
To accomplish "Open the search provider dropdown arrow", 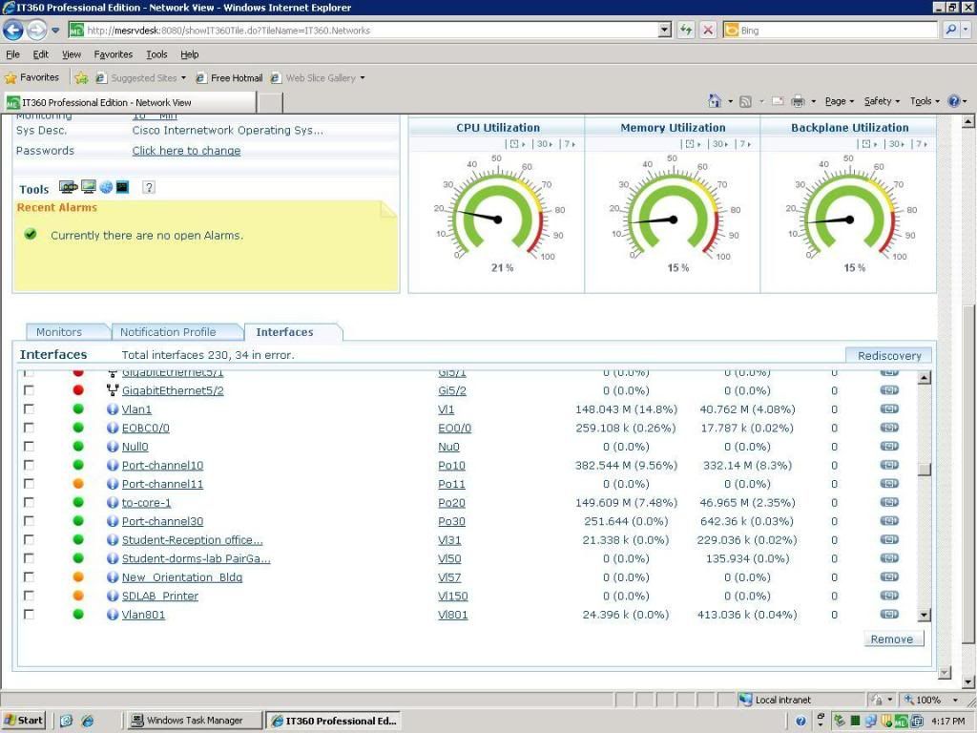I will coord(966,30).
